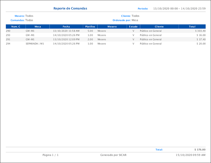Select the Platillos column header

[90, 27]
